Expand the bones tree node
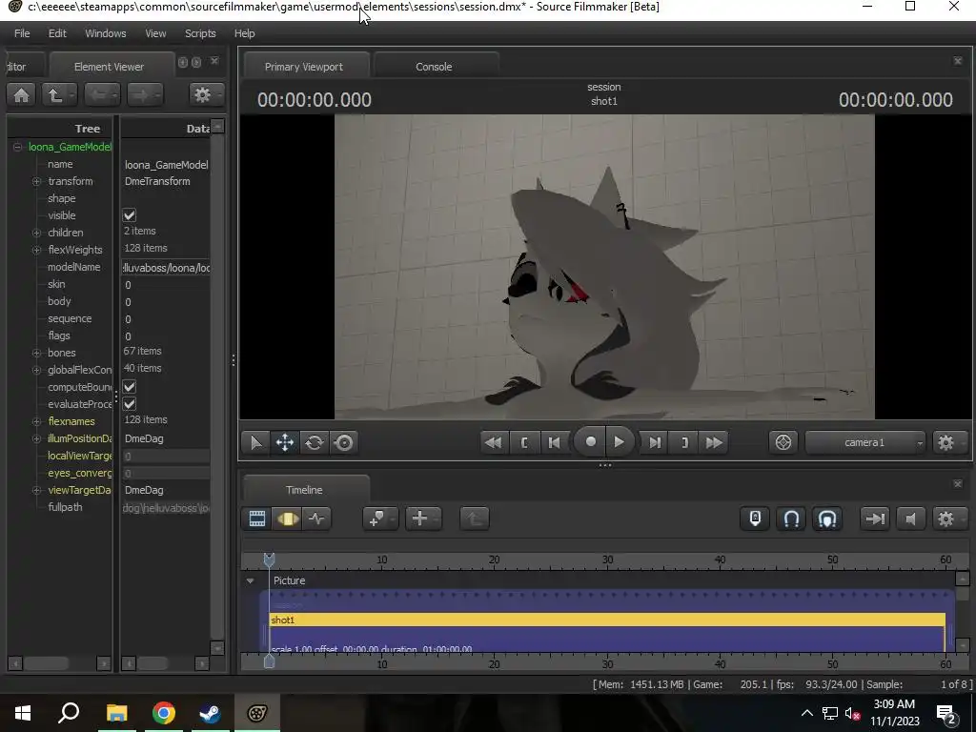976x732 pixels. 37,353
